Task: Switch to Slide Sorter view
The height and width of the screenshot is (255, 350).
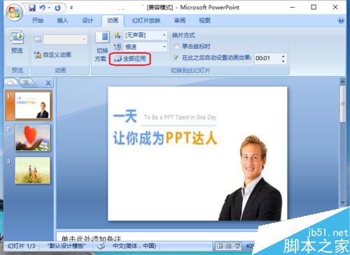Action: coord(229,246)
